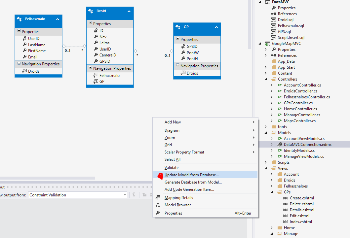Viewport: 350px width, 238px height.
Task: Click the designer vertical scrollbar thumb
Action: 250,24
